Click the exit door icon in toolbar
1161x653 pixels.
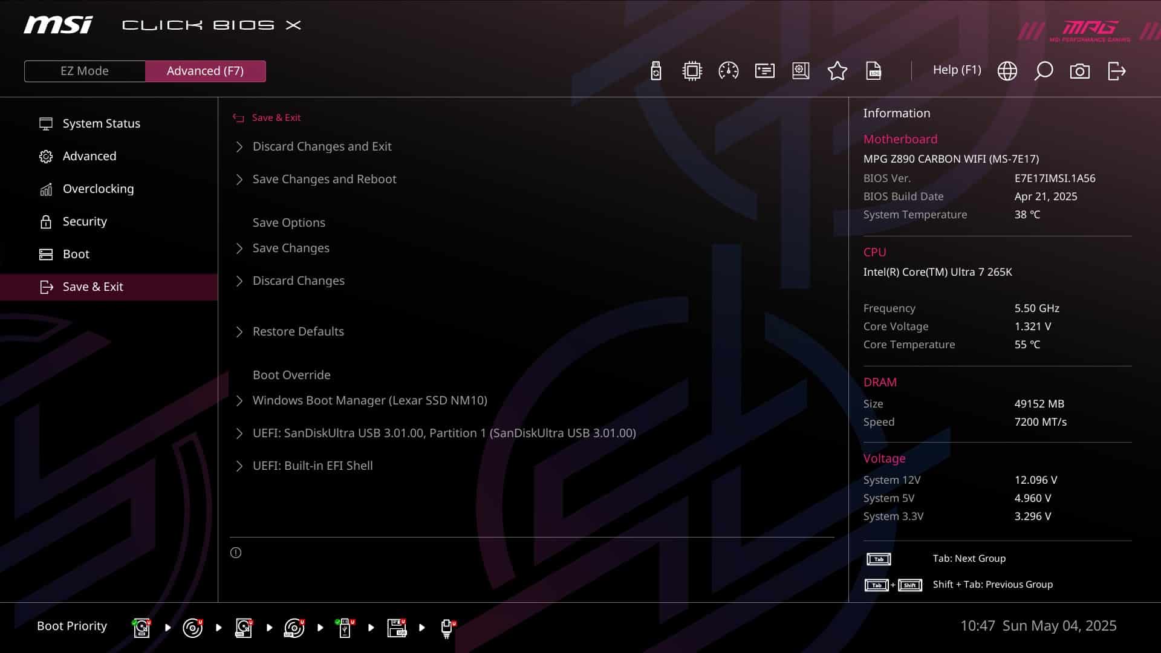1116,71
